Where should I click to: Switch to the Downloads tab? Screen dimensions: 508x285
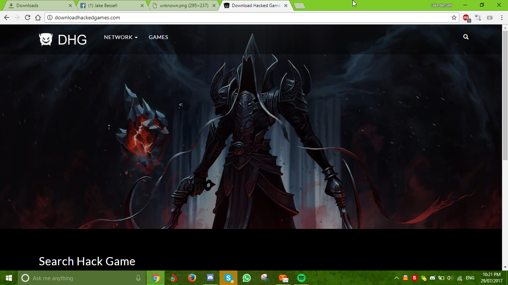(37, 6)
